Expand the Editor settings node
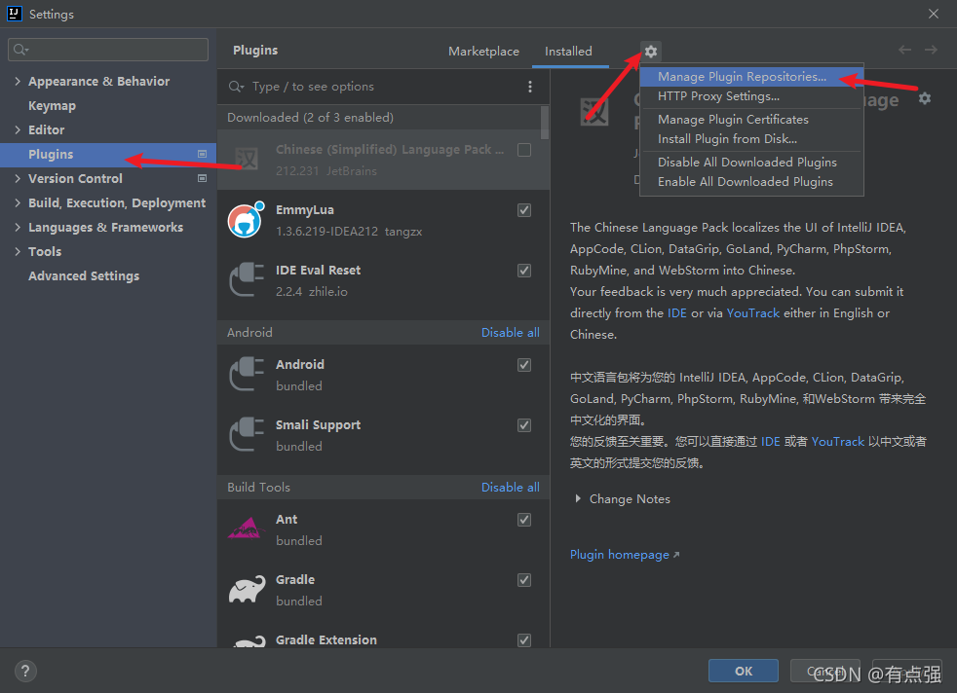Screen dimensions: 957x693 18,129
